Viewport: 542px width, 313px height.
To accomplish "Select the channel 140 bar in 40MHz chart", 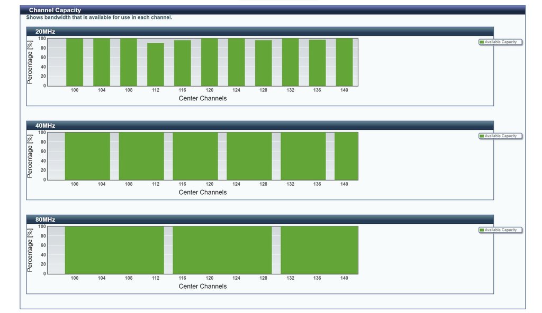I will 346,156.
